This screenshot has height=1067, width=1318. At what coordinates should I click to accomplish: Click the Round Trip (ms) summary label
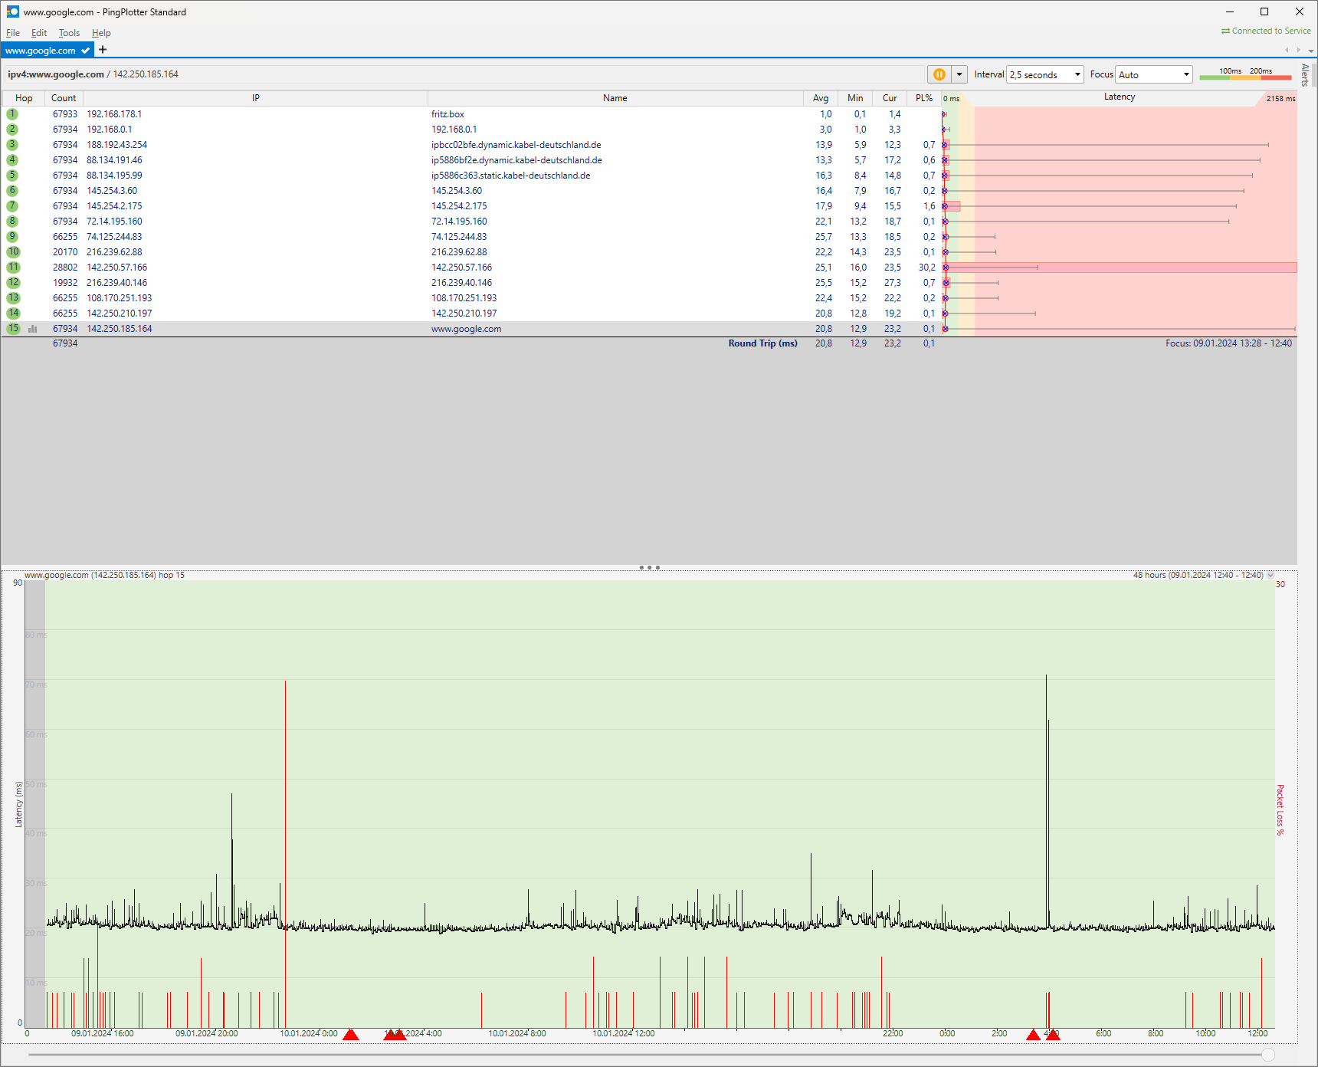[762, 343]
